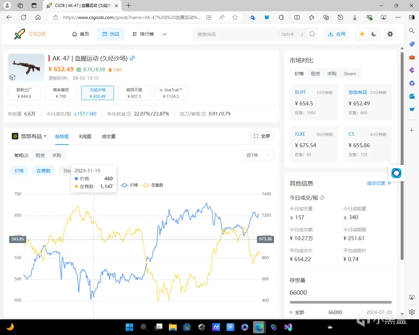Viewport: 419px width, 335px height.
Task: Open the browser tab actions menu
Action: click(34, 6)
